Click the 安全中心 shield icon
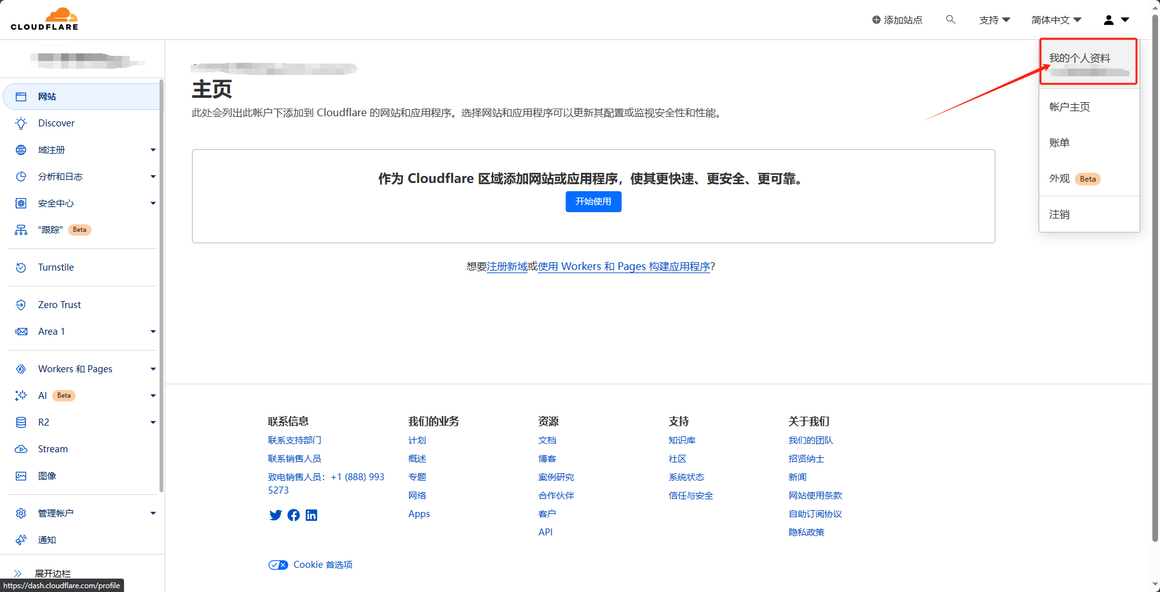This screenshot has width=1160, height=592. [x=21, y=203]
